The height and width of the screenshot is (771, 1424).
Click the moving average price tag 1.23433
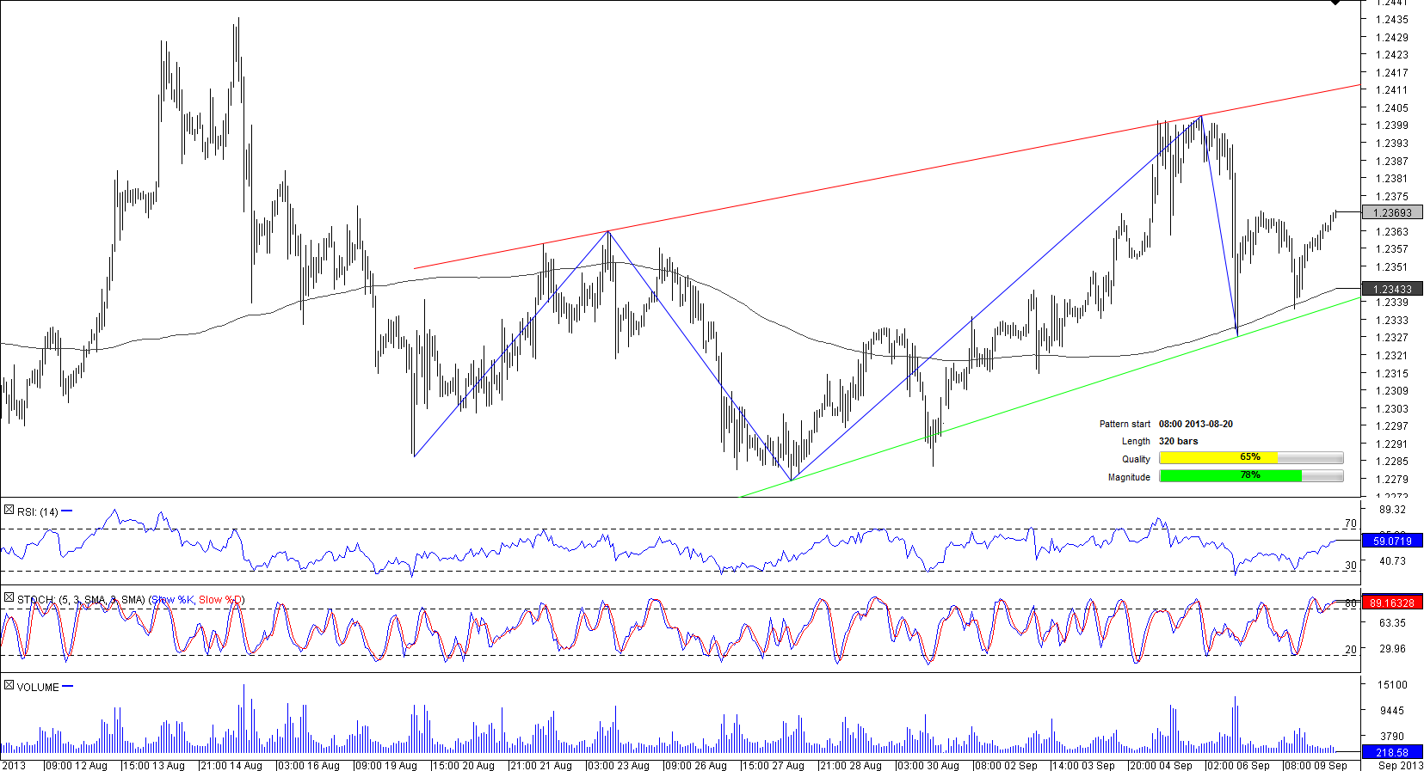click(1392, 289)
